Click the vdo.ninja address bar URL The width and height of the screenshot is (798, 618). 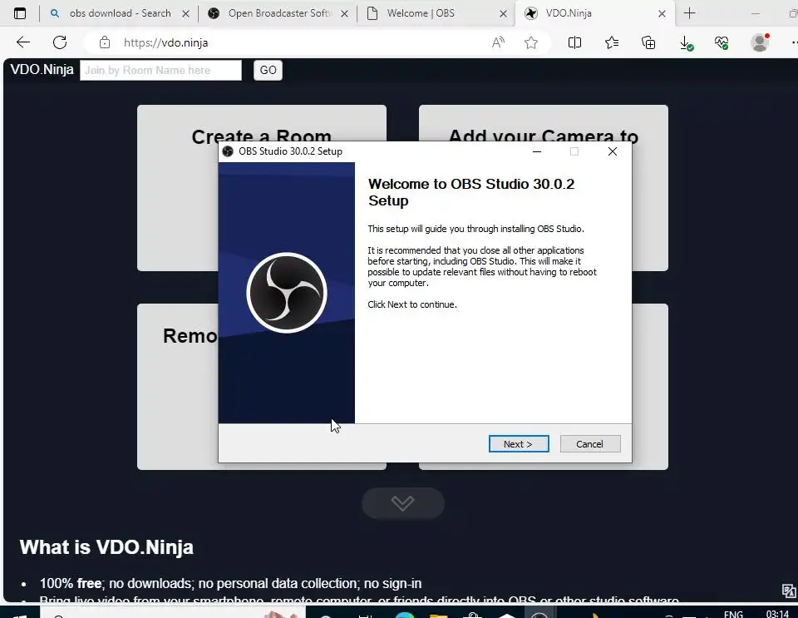point(166,42)
